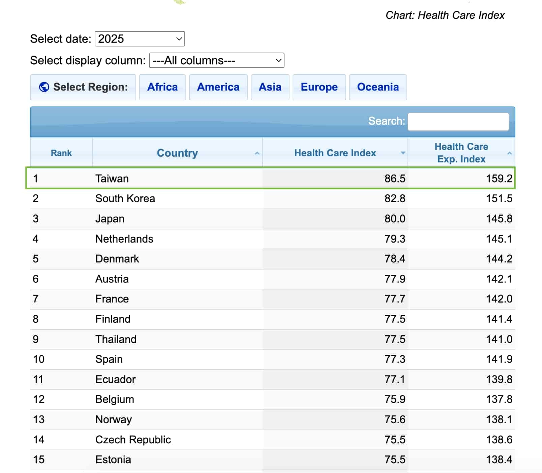Sort by Health Care Index header
This screenshot has height=473, width=542.
335,153
